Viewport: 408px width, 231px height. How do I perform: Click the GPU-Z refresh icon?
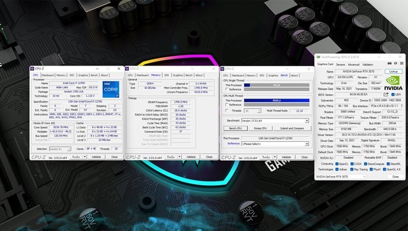coord(395,63)
